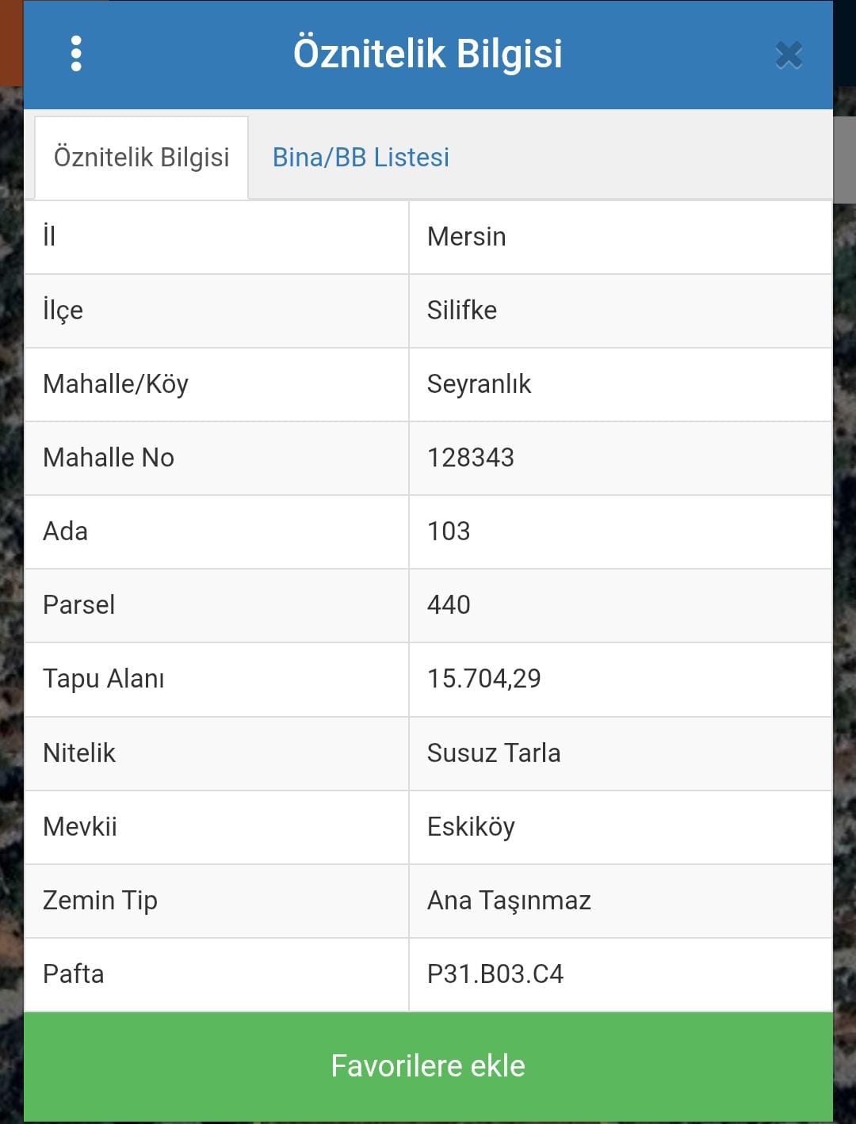Click the Zemin Tip row label
The height and width of the screenshot is (1124, 856).
point(100,901)
